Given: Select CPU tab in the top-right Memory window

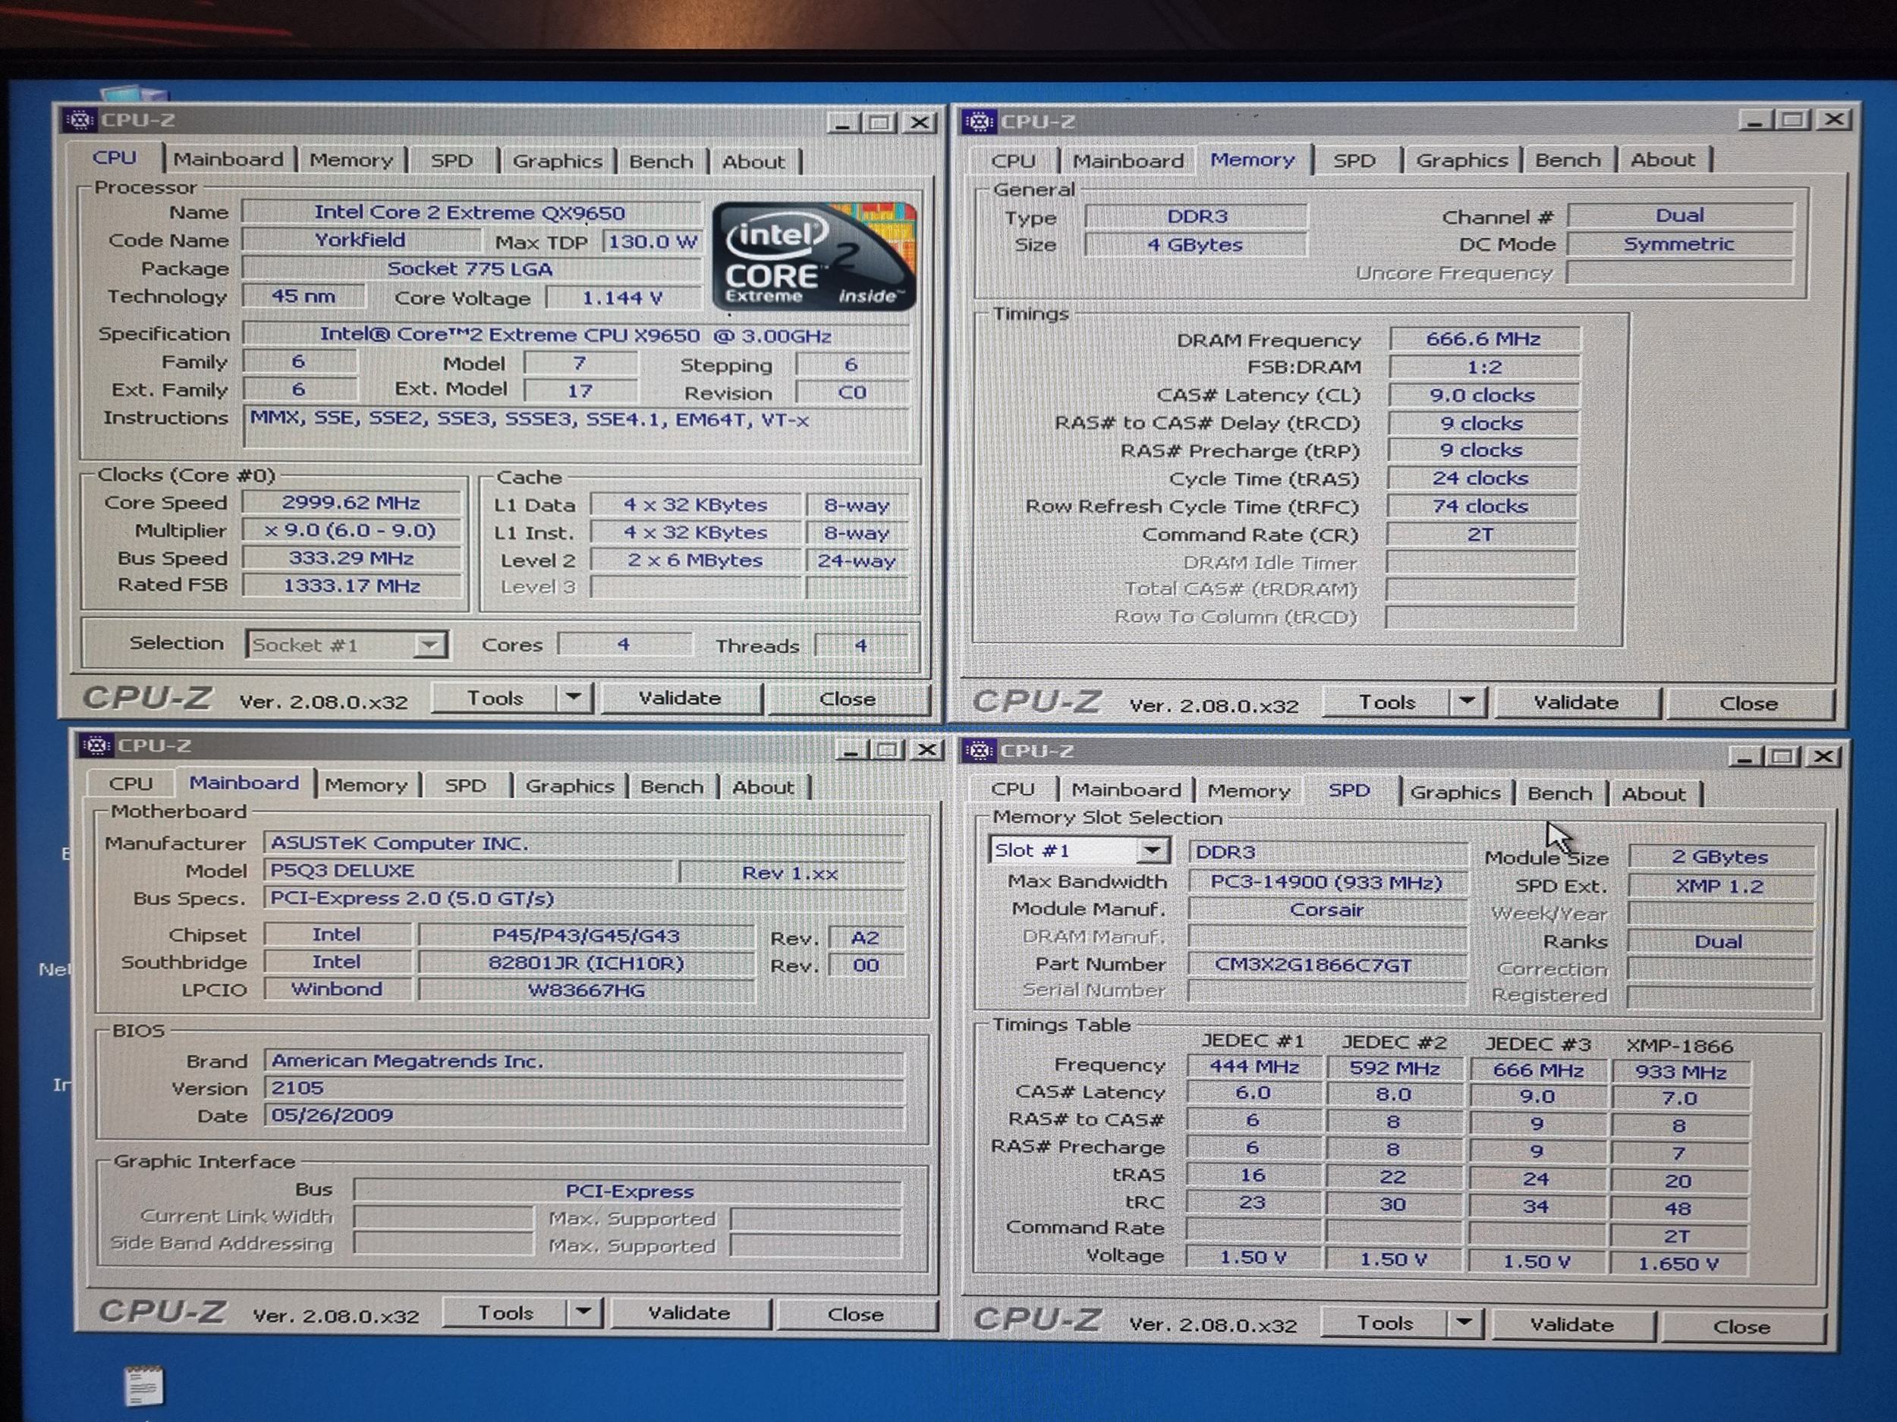Looking at the screenshot, I should coord(1014,161).
